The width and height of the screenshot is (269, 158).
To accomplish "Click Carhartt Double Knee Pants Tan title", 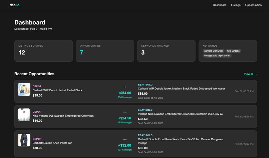I will 52,143.
